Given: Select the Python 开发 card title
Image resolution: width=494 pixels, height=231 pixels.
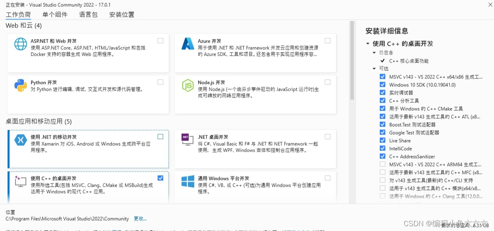Looking at the screenshot, I should tap(44, 82).
